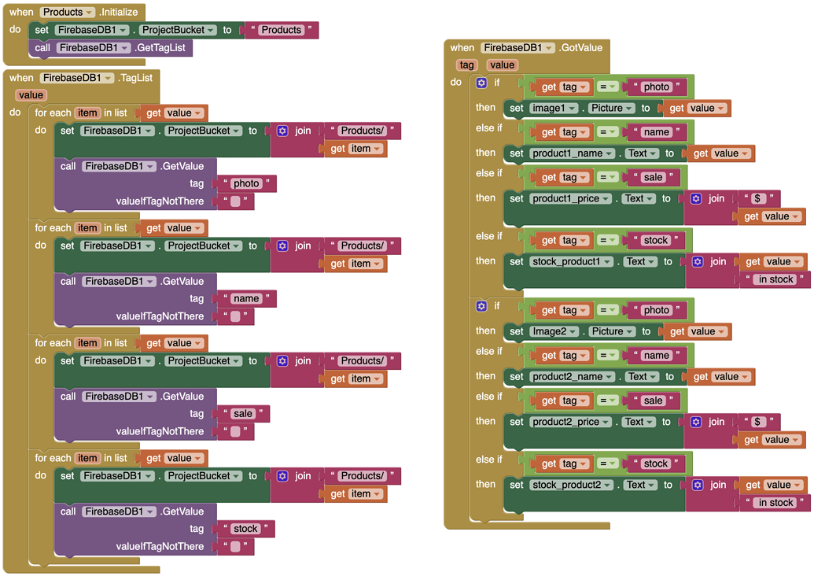Click the gear icon on the second if block
Viewport: 814px width, 576px height.
[x=482, y=306]
